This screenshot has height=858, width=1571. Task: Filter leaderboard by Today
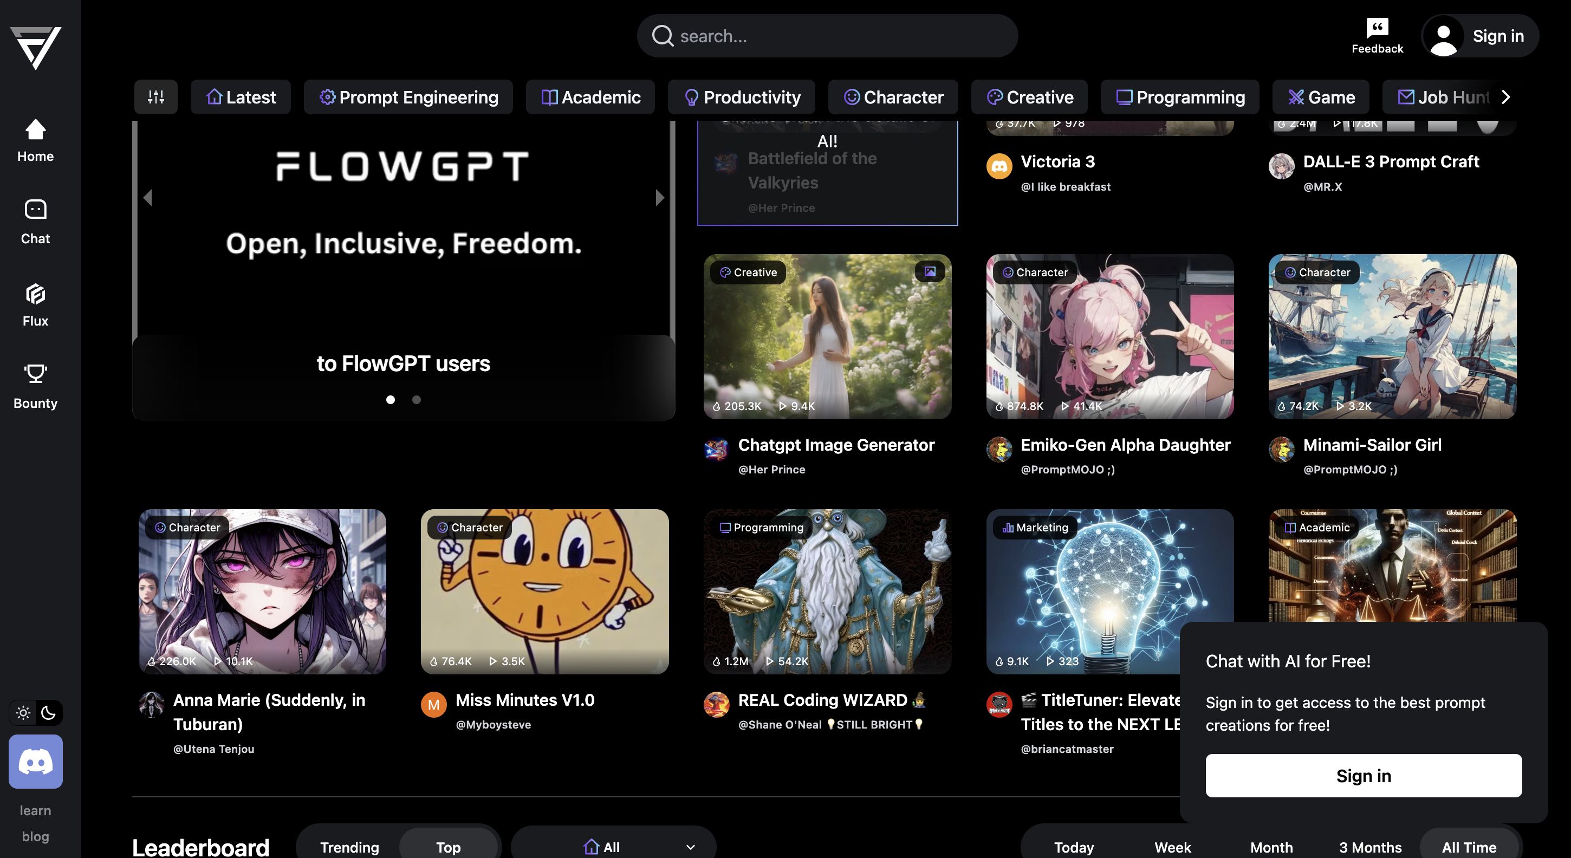click(x=1073, y=847)
